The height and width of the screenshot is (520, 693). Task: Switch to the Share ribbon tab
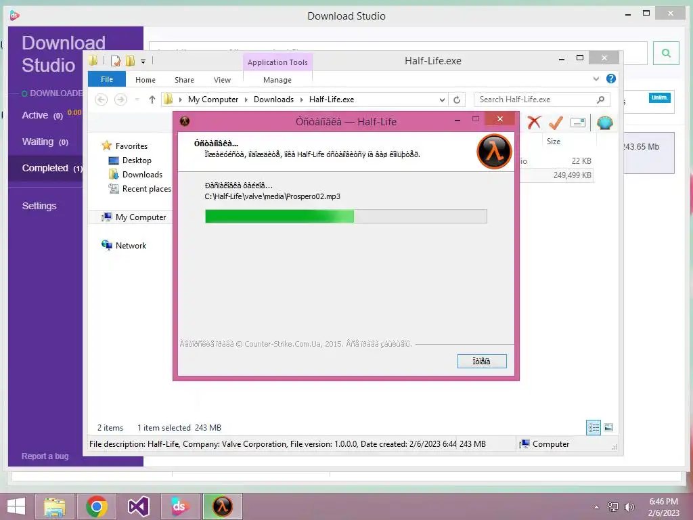tap(184, 80)
